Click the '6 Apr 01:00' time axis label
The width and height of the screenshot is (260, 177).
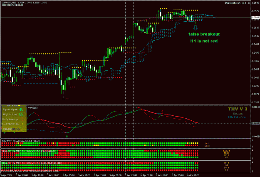tap(146, 175)
